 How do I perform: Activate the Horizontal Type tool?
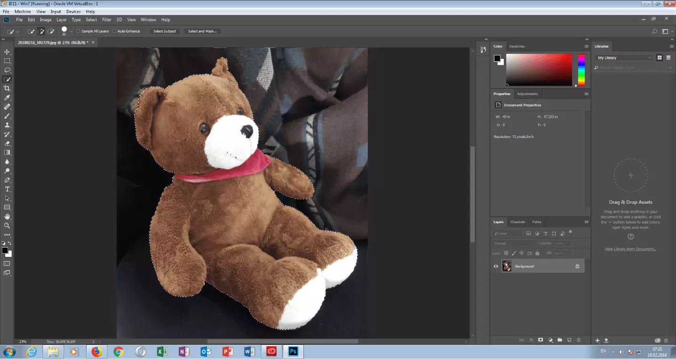(x=7, y=189)
